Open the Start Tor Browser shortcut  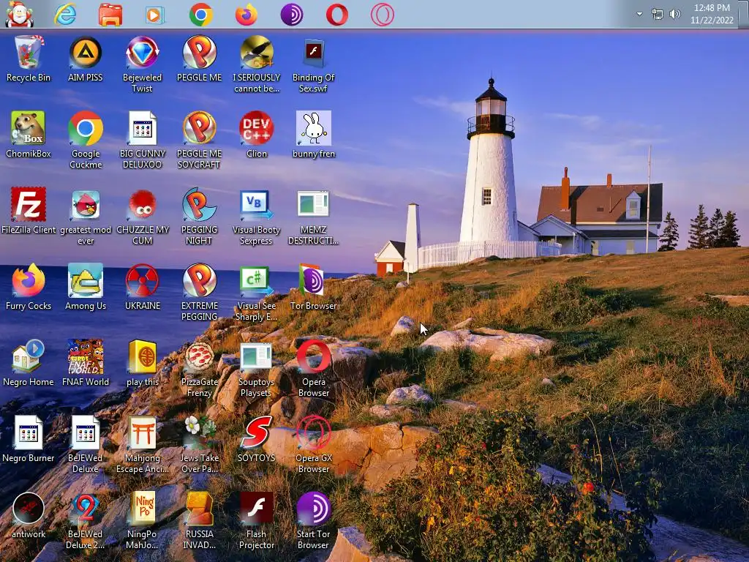pyautogui.click(x=313, y=520)
